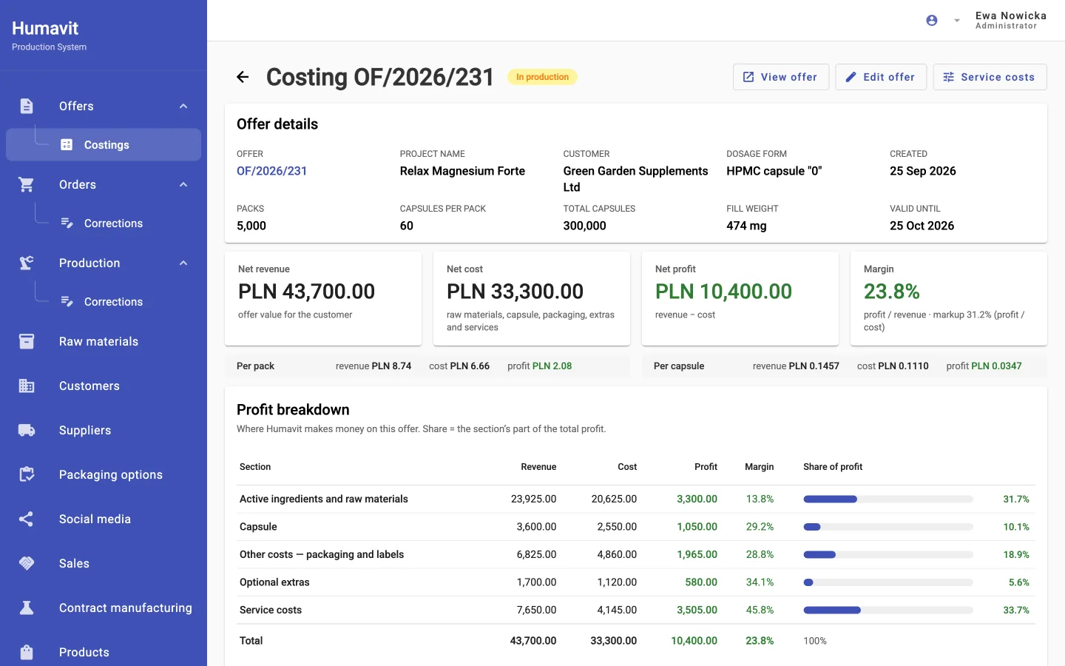Click the pencil icon on Edit offer
Viewport: 1065px width, 666px height.
point(851,77)
